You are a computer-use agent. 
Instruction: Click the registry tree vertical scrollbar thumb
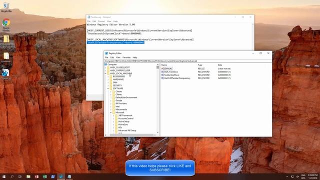[157, 67]
